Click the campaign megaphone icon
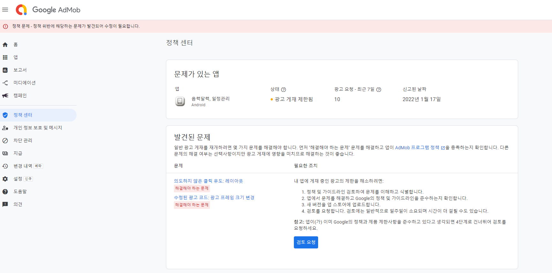552x273 pixels. coord(5,96)
